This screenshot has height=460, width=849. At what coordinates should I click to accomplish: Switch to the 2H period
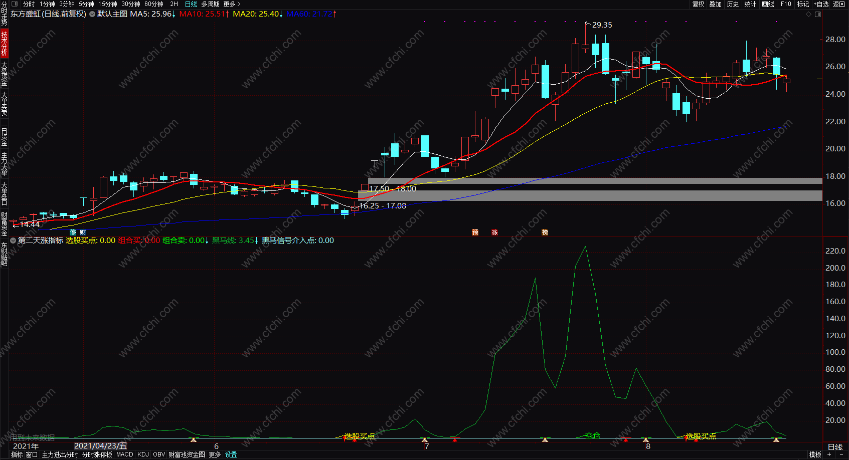point(174,4)
